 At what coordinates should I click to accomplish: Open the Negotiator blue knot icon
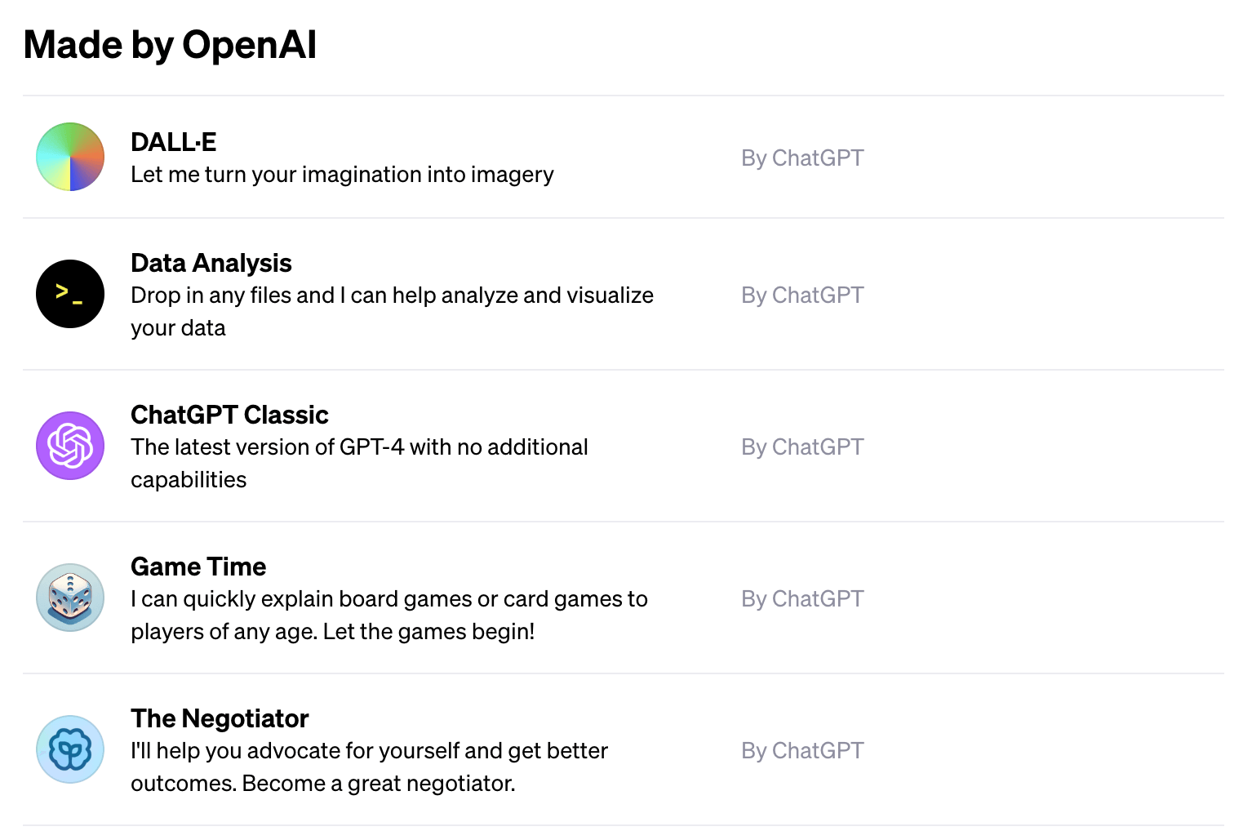pos(70,749)
